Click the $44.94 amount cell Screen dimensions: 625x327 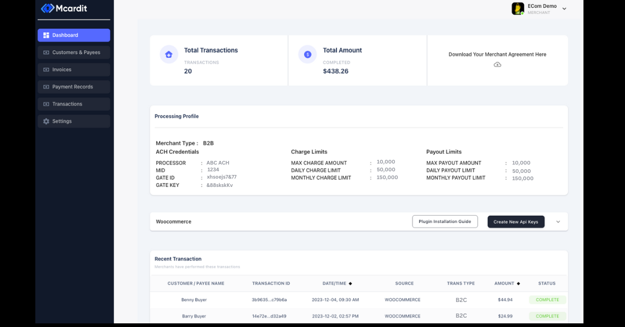coord(505,300)
